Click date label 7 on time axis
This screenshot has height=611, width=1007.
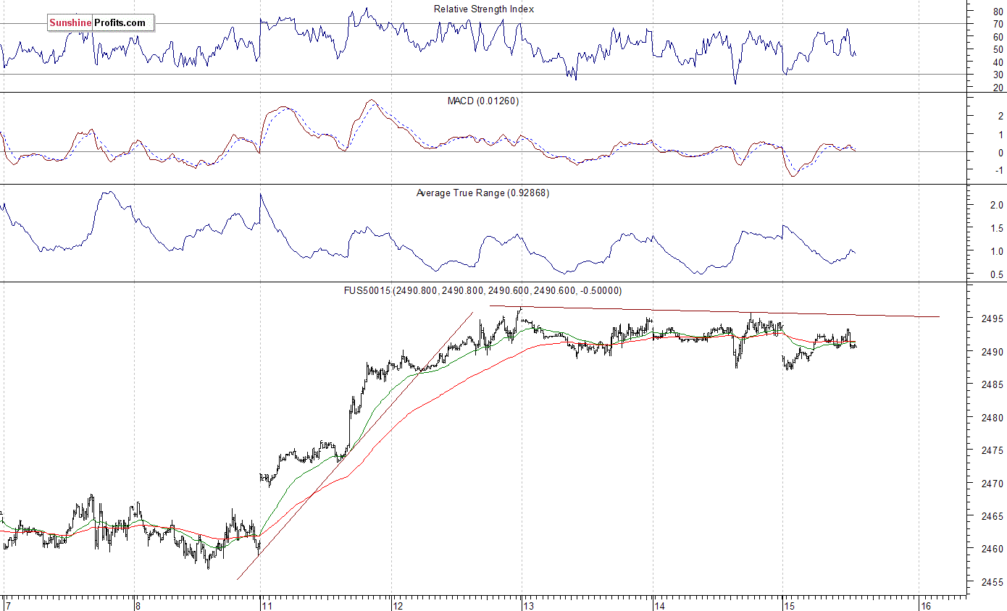coord(7,604)
